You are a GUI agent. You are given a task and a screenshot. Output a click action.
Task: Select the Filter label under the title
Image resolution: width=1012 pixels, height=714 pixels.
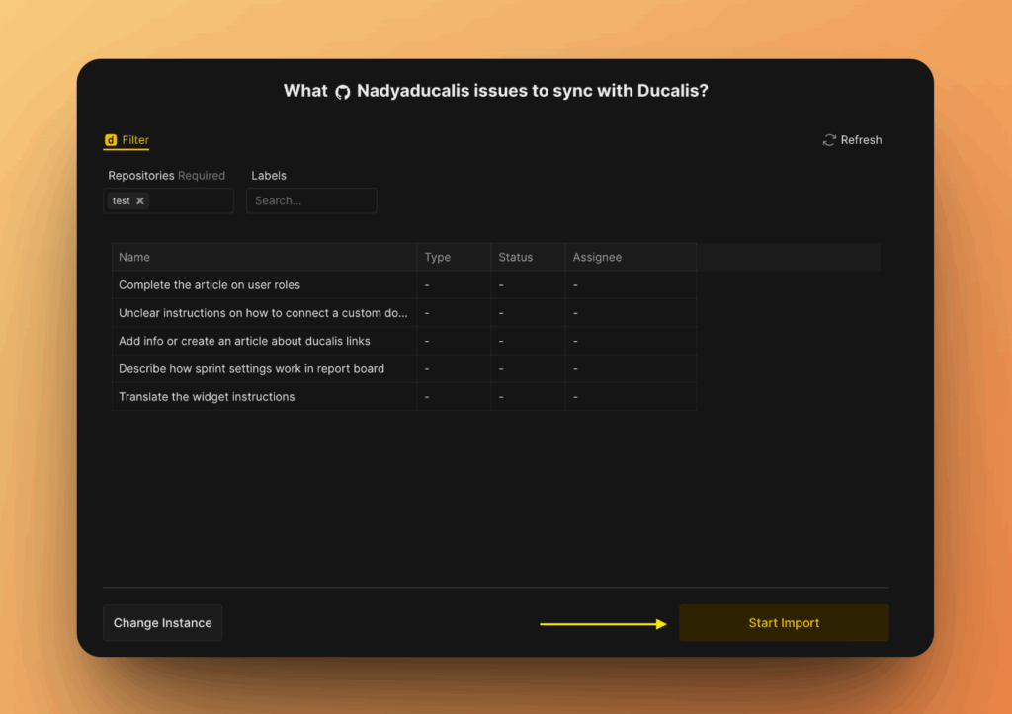134,140
